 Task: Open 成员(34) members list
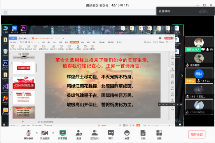pyautogui.click(x=95, y=134)
